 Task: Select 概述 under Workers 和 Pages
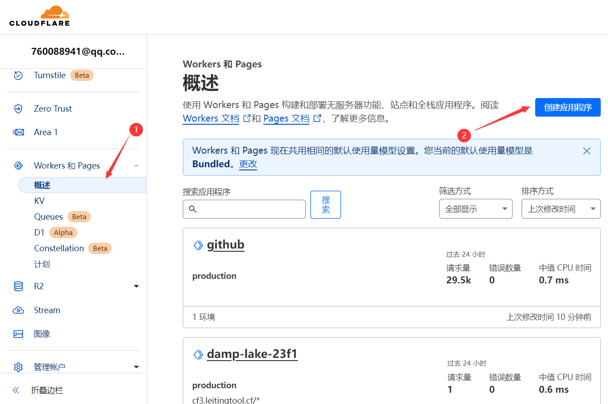(82, 185)
